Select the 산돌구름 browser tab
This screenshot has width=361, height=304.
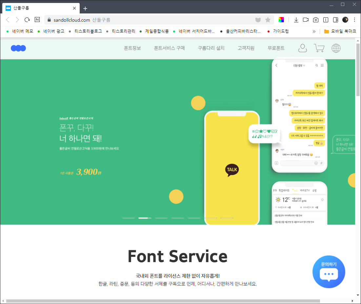pos(41,8)
